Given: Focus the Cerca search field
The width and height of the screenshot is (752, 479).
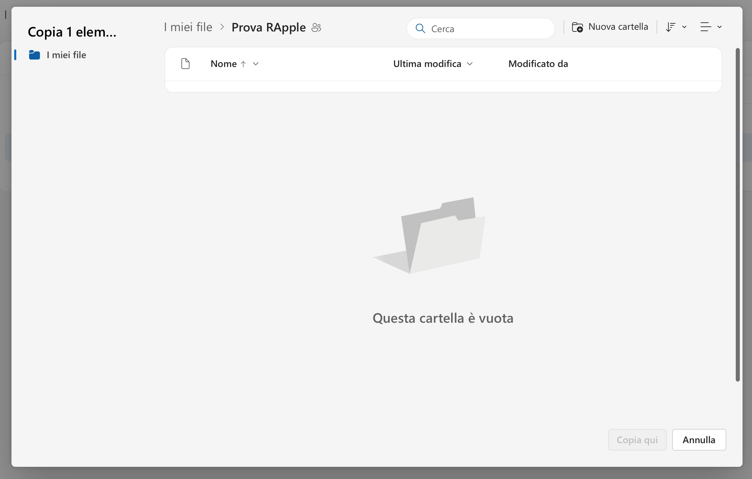Looking at the screenshot, I should (x=487, y=29).
